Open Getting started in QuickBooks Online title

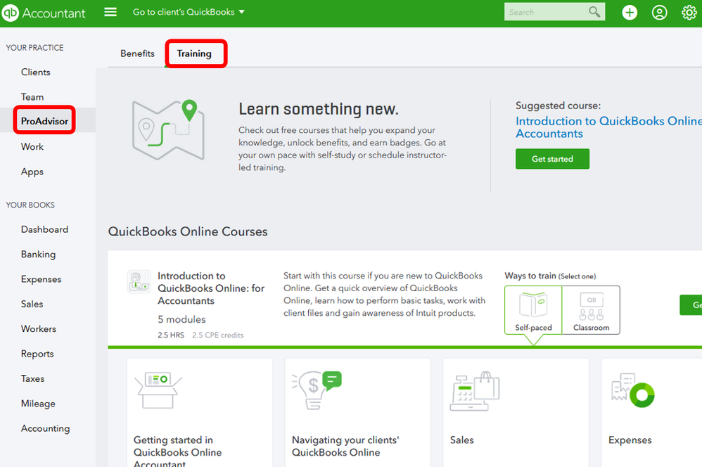point(177,452)
